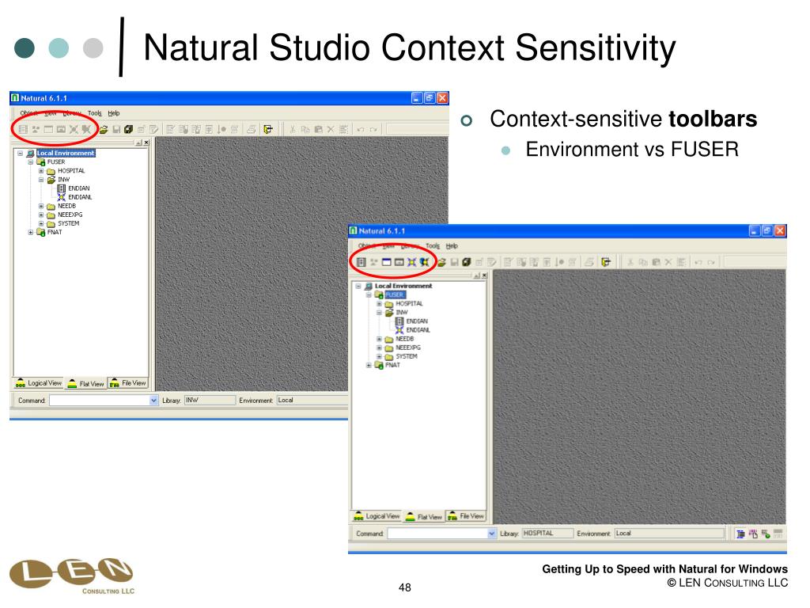Click the three-dots object icon in front toolbar

(x=374, y=262)
